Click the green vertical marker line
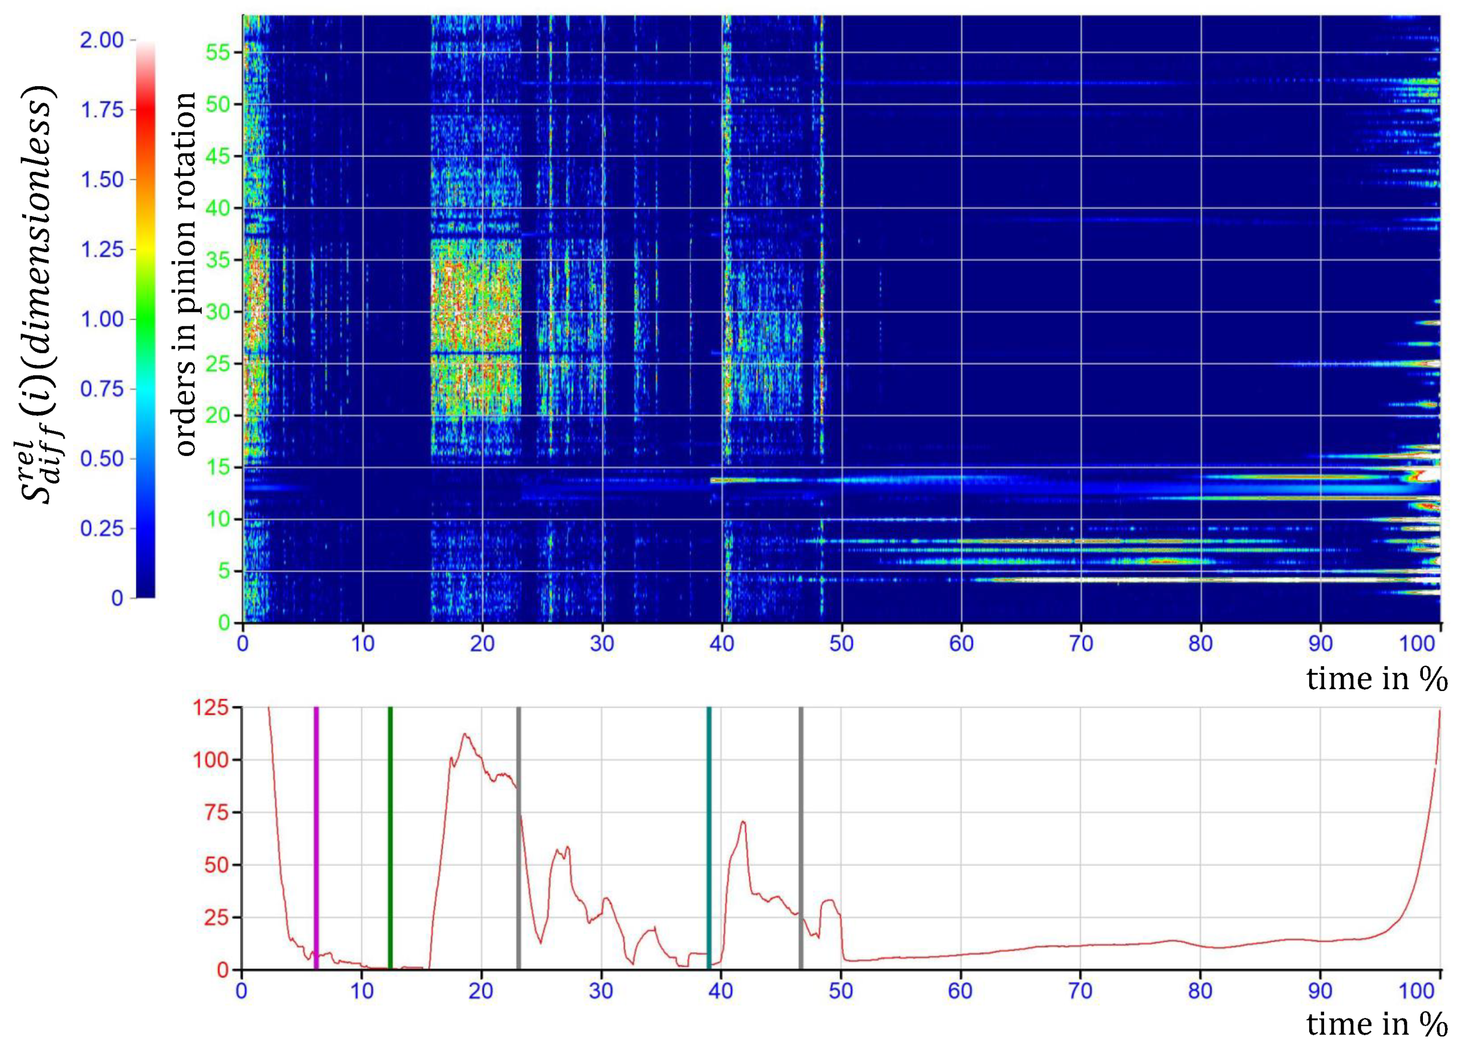The height and width of the screenshot is (1050, 1459). click(390, 838)
